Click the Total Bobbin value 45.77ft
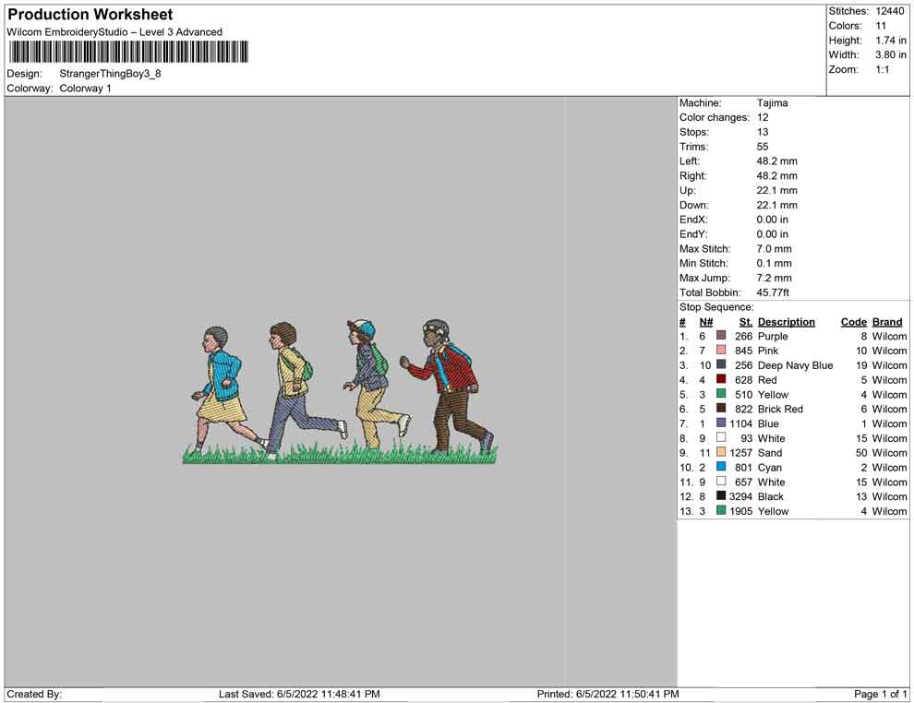914x703 pixels. [773, 292]
